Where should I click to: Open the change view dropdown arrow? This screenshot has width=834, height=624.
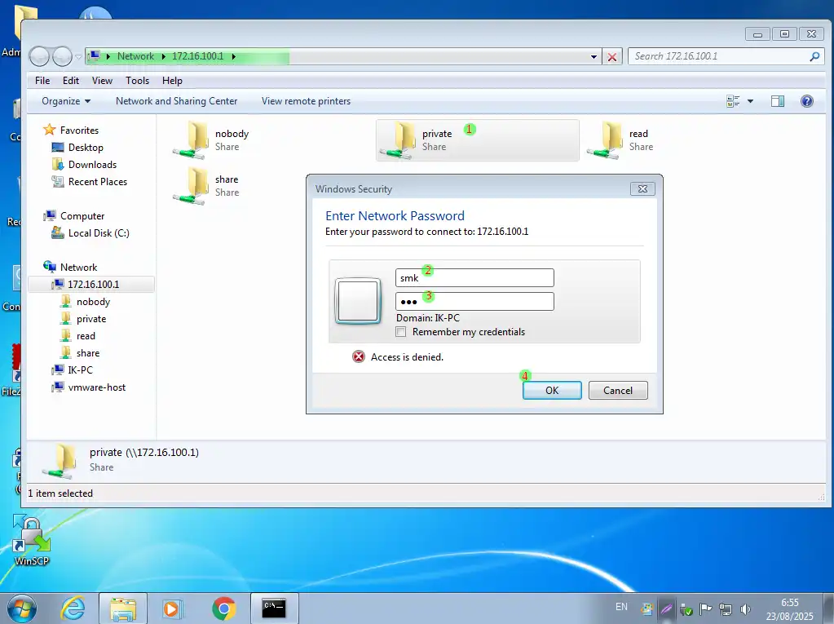751,101
